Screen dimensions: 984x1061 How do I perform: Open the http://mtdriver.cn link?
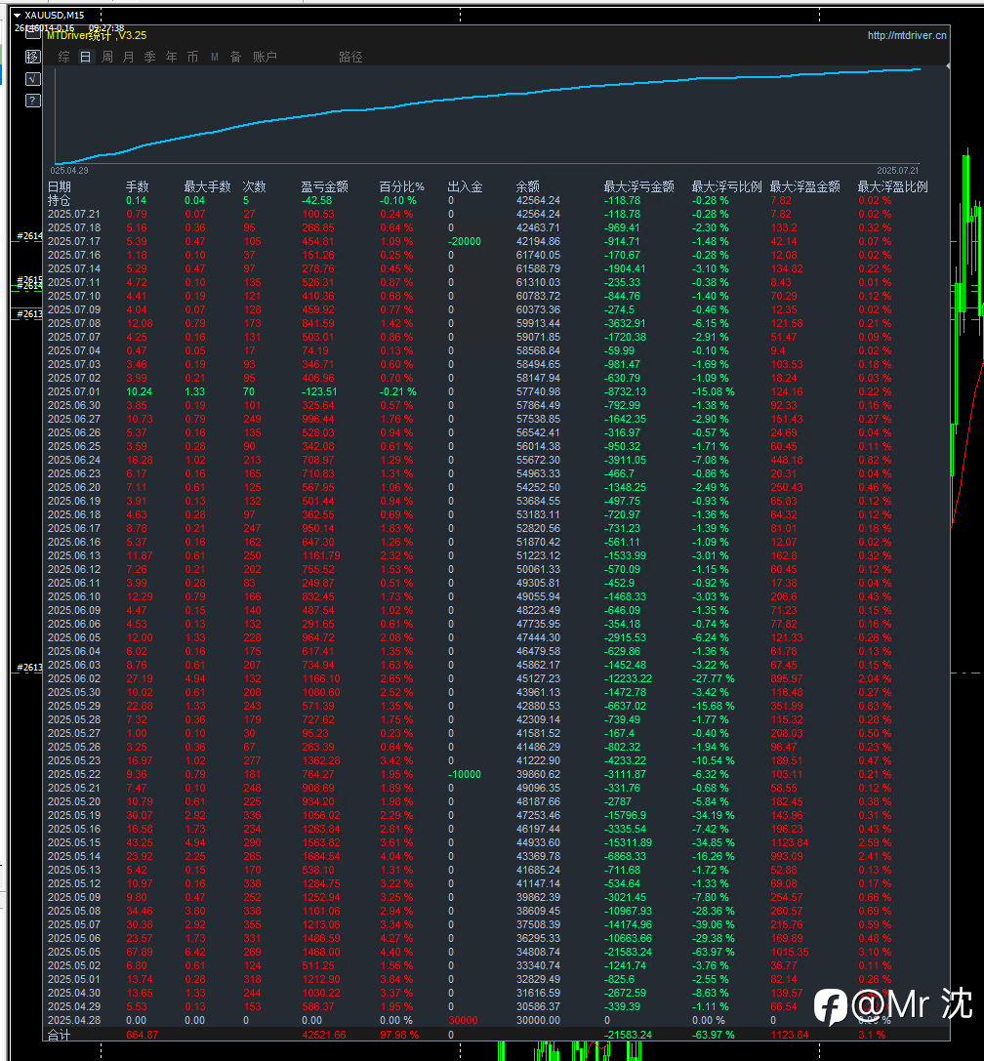[x=907, y=35]
